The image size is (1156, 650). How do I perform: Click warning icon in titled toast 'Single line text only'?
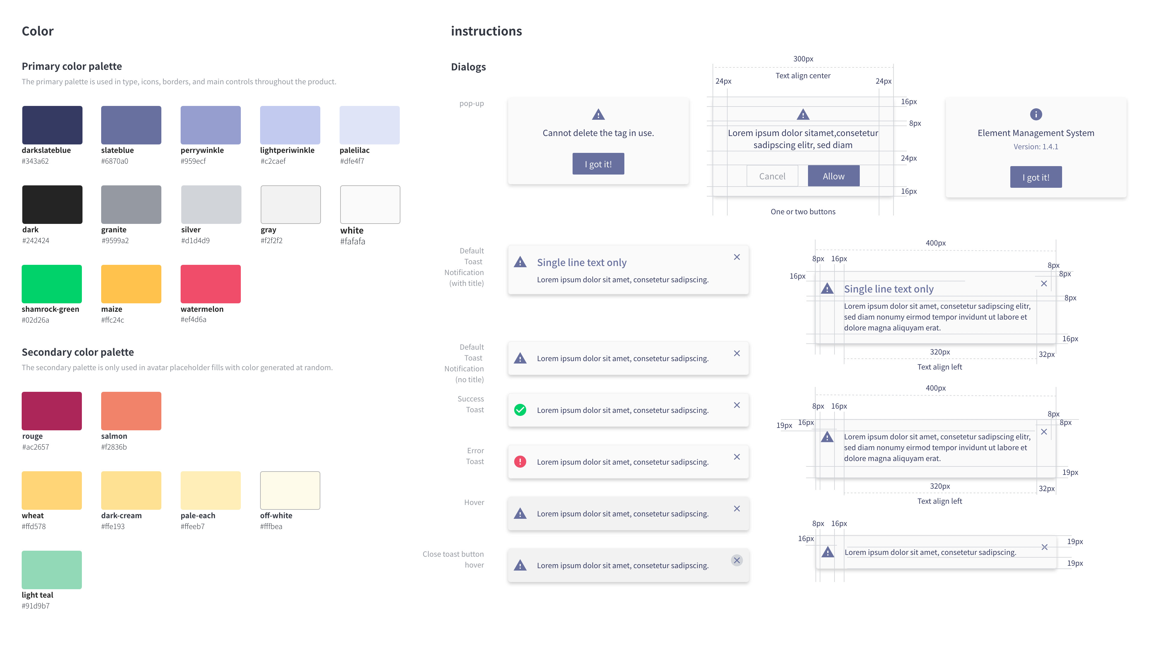(x=520, y=262)
